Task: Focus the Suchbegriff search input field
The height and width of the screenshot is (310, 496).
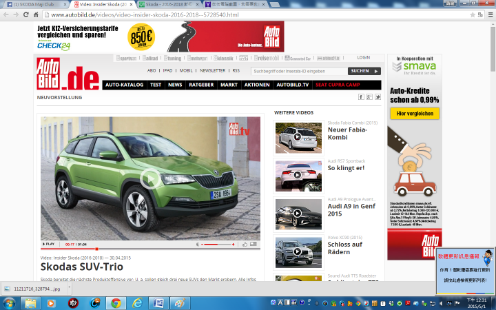Action: pyautogui.click(x=299, y=71)
